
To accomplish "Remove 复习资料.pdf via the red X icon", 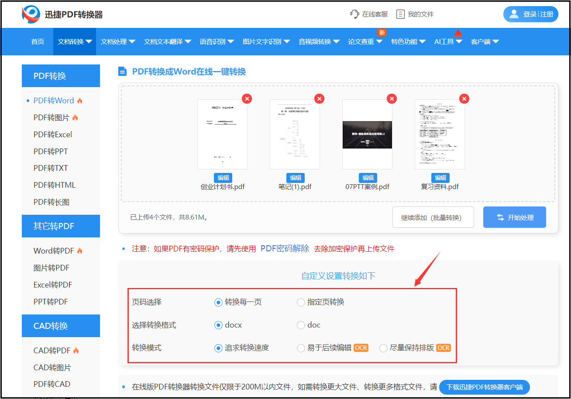I will pos(464,98).
